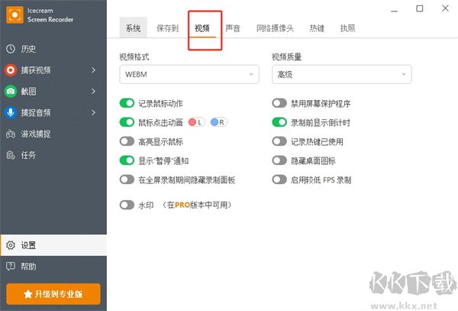
Task: Switch to the 声音 (Audio) tab
Action: 233,28
